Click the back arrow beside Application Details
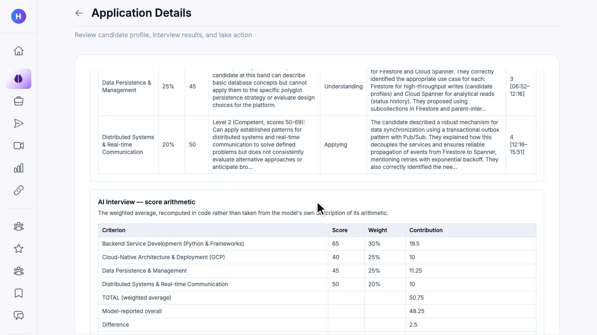 click(79, 13)
